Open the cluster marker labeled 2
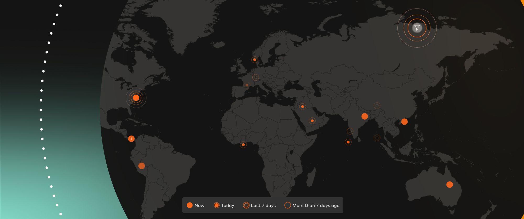The image size is (524, 219). pyautogui.click(x=131, y=139)
